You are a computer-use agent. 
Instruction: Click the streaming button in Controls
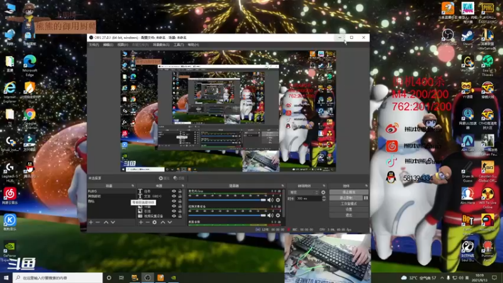click(x=349, y=192)
